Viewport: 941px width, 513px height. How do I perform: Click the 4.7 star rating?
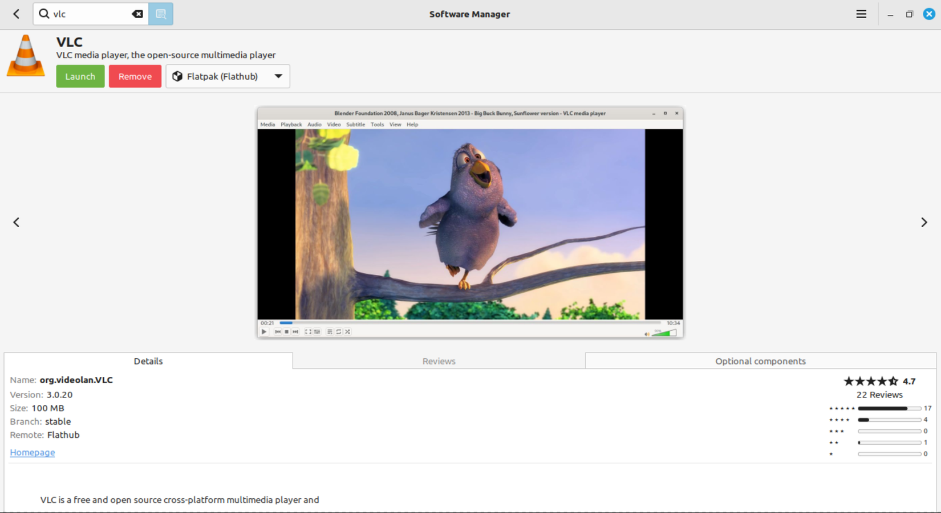click(x=879, y=381)
